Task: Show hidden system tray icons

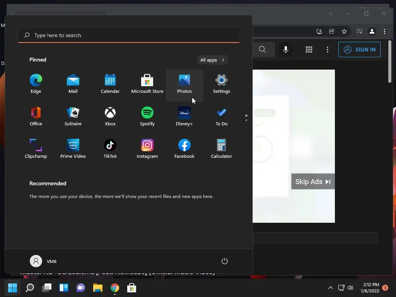Action: coord(331,288)
